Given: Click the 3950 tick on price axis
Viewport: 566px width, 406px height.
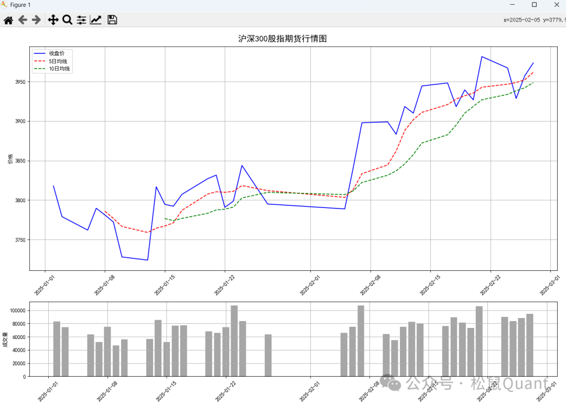Looking at the screenshot, I should [x=20, y=82].
